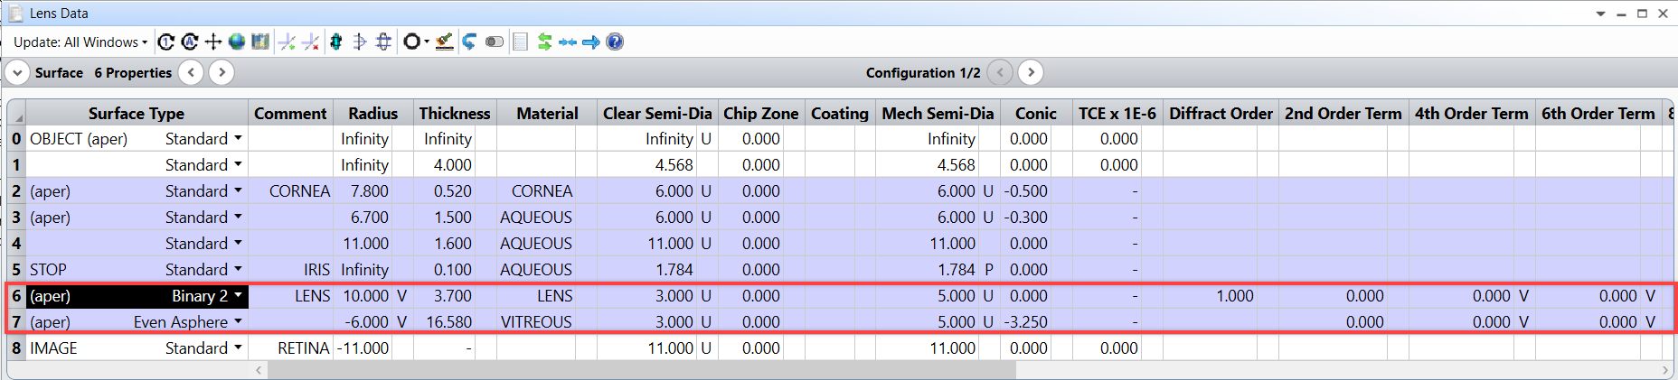The height and width of the screenshot is (380, 1678).
Task: Flip the gray toggle switch in toolbar
Action: coord(495,42)
